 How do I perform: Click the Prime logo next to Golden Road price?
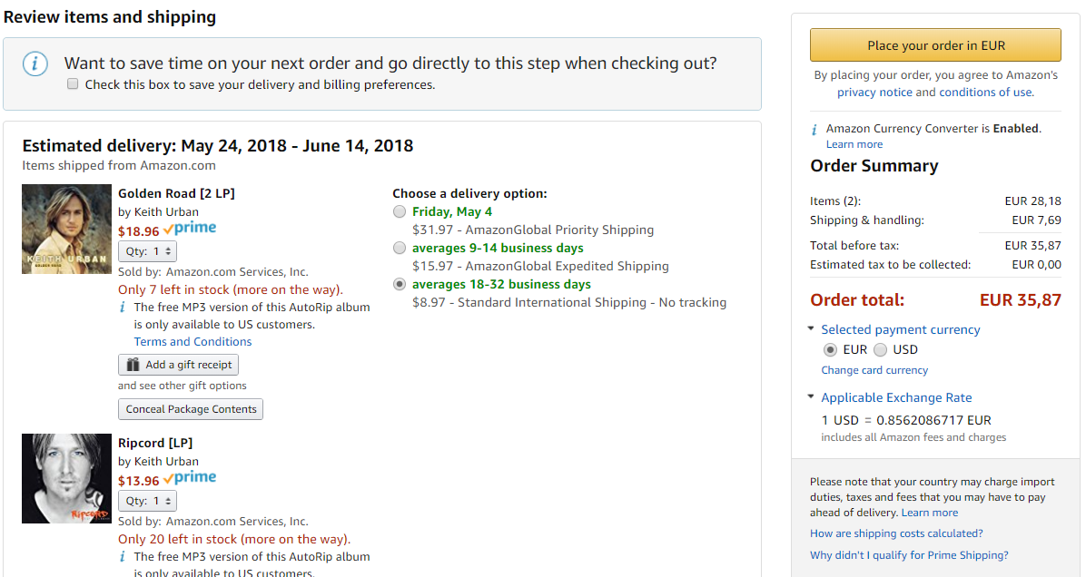point(190,229)
